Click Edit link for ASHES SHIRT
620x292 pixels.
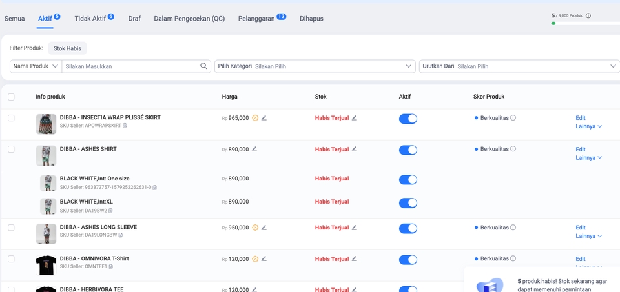point(581,149)
